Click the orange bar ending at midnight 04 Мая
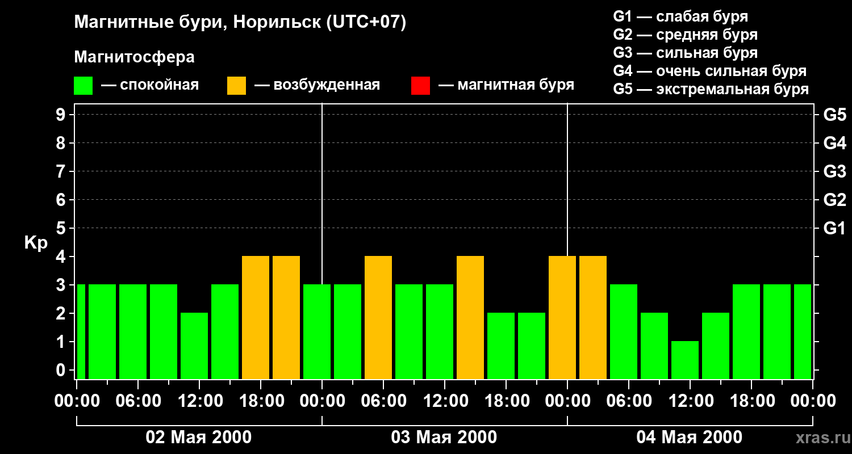Image resolution: width=852 pixels, height=454 pixels. [x=562, y=317]
